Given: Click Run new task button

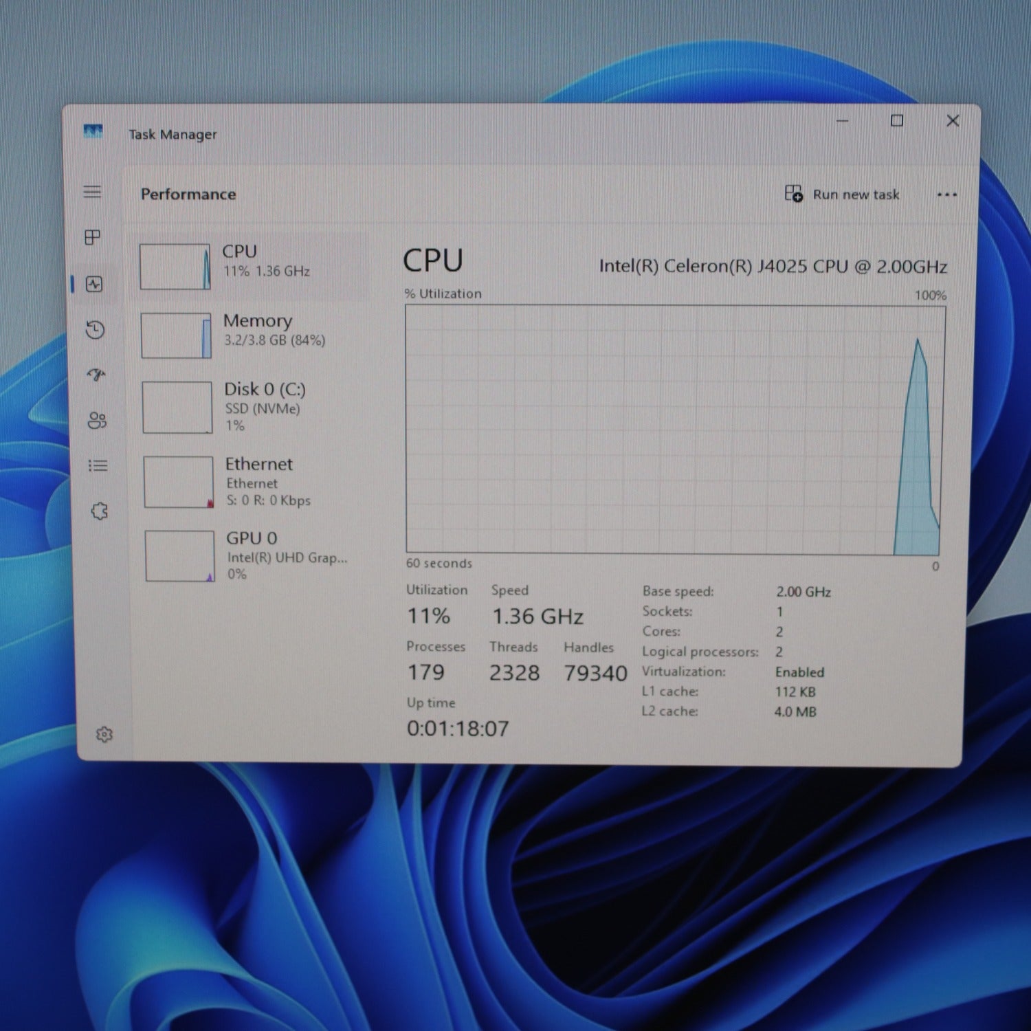Looking at the screenshot, I should point(842,195).
